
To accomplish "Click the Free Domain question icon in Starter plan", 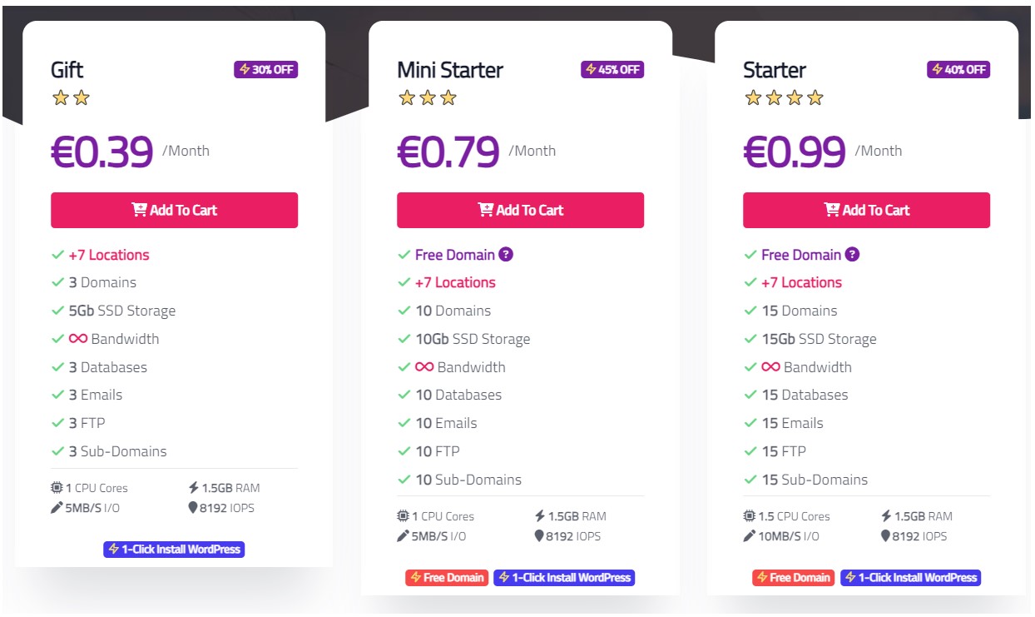I will click(852, 255).
